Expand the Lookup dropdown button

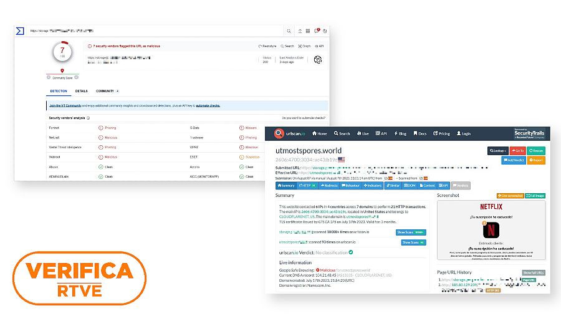pyautogui.click(x=497, y=151)
